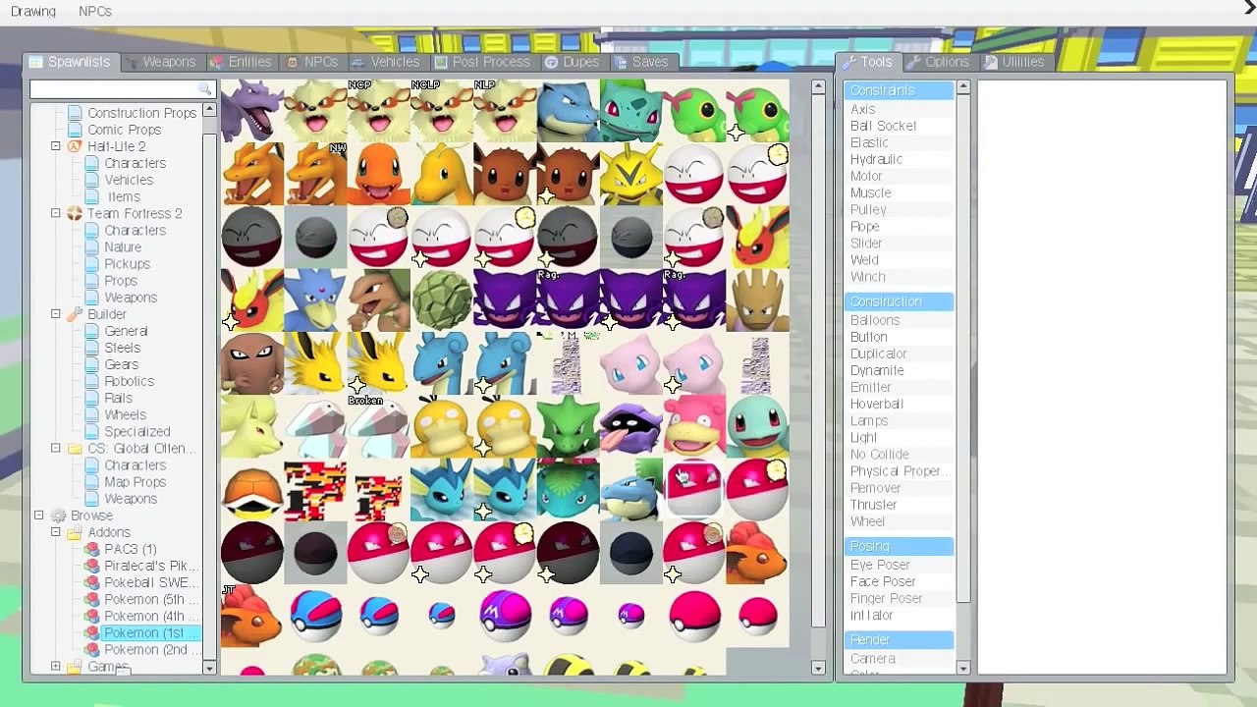Spawn the largest Great Ball model

315,615
